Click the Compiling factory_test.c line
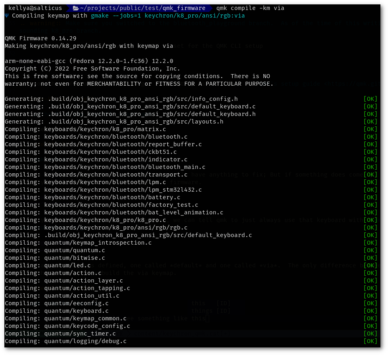The width and height of the screenshot is (388, 355). tap(102, 205)
